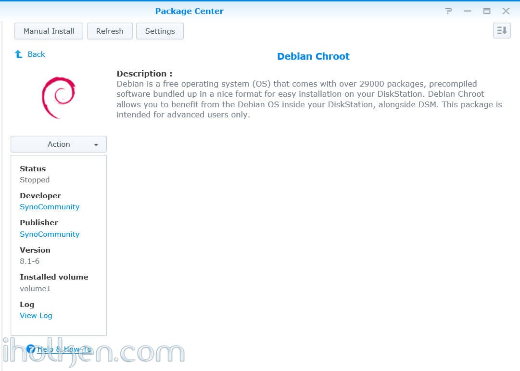Image resolution: width=520 pixels, height=371 pixels.
Task: Click the Help question mark icon
Action: point(448,11)
